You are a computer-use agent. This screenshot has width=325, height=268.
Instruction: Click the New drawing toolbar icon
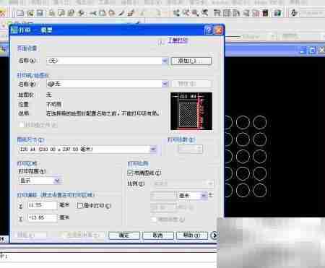click(x=20, y=12)
